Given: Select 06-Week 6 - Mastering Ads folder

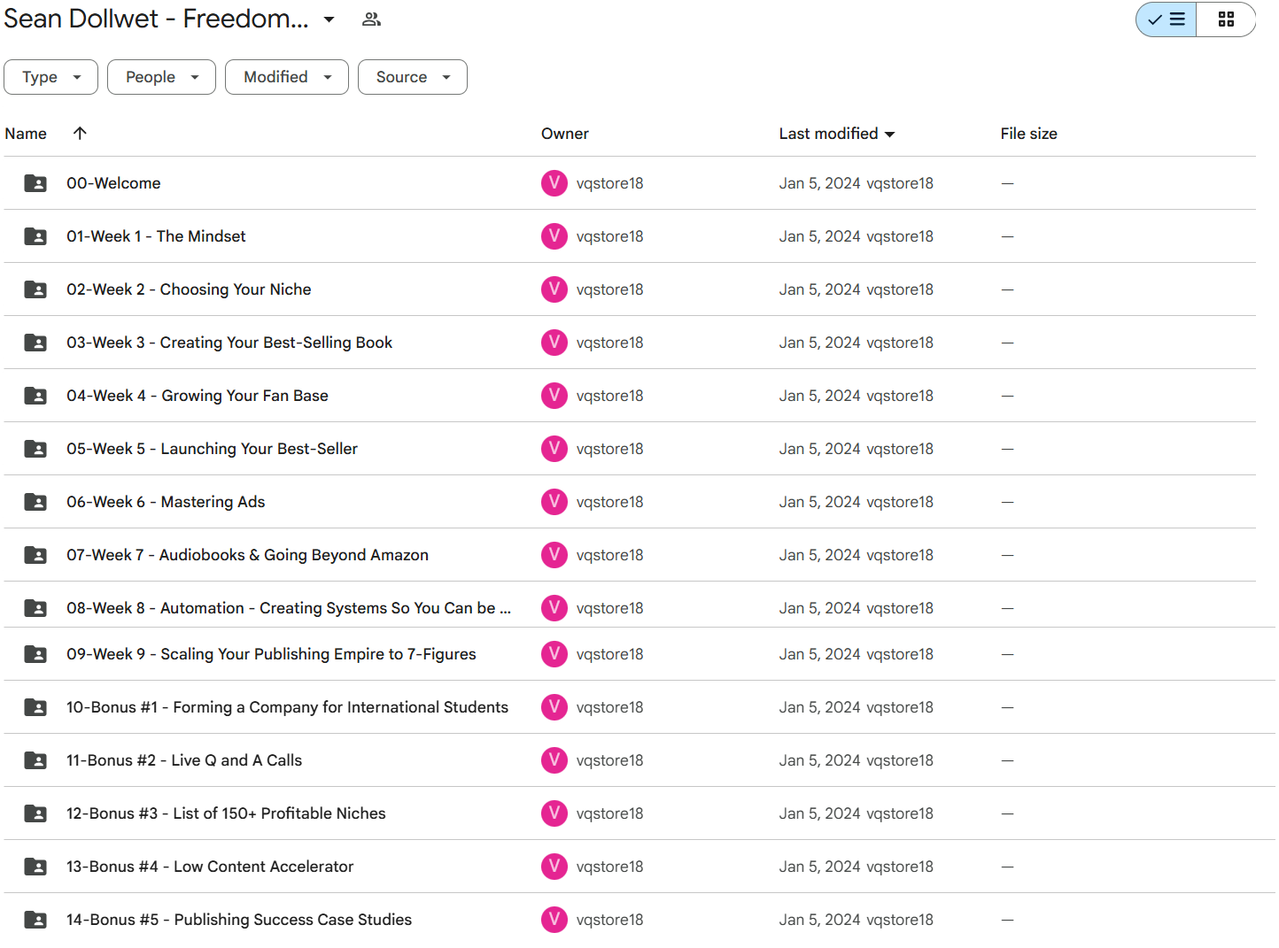Looking at the screenshot, I should tap(166, 502).
